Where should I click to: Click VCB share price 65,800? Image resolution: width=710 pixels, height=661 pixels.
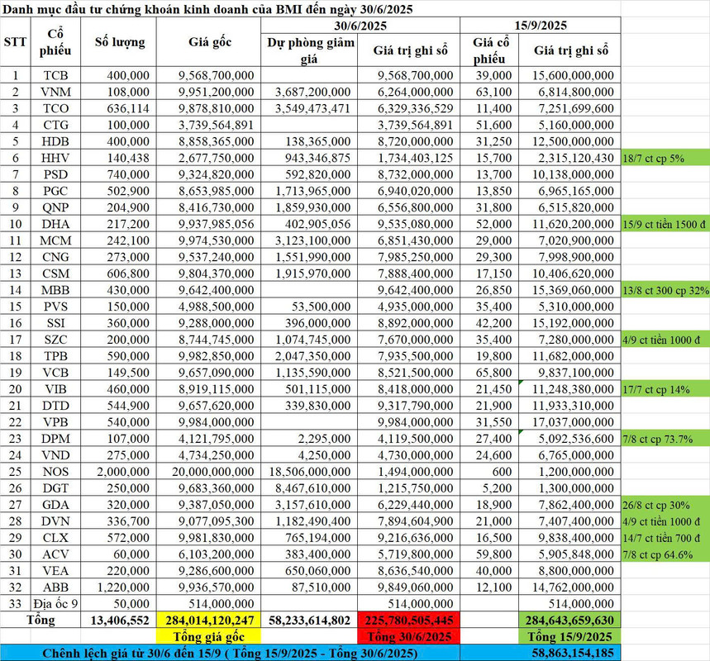point(489,373)
